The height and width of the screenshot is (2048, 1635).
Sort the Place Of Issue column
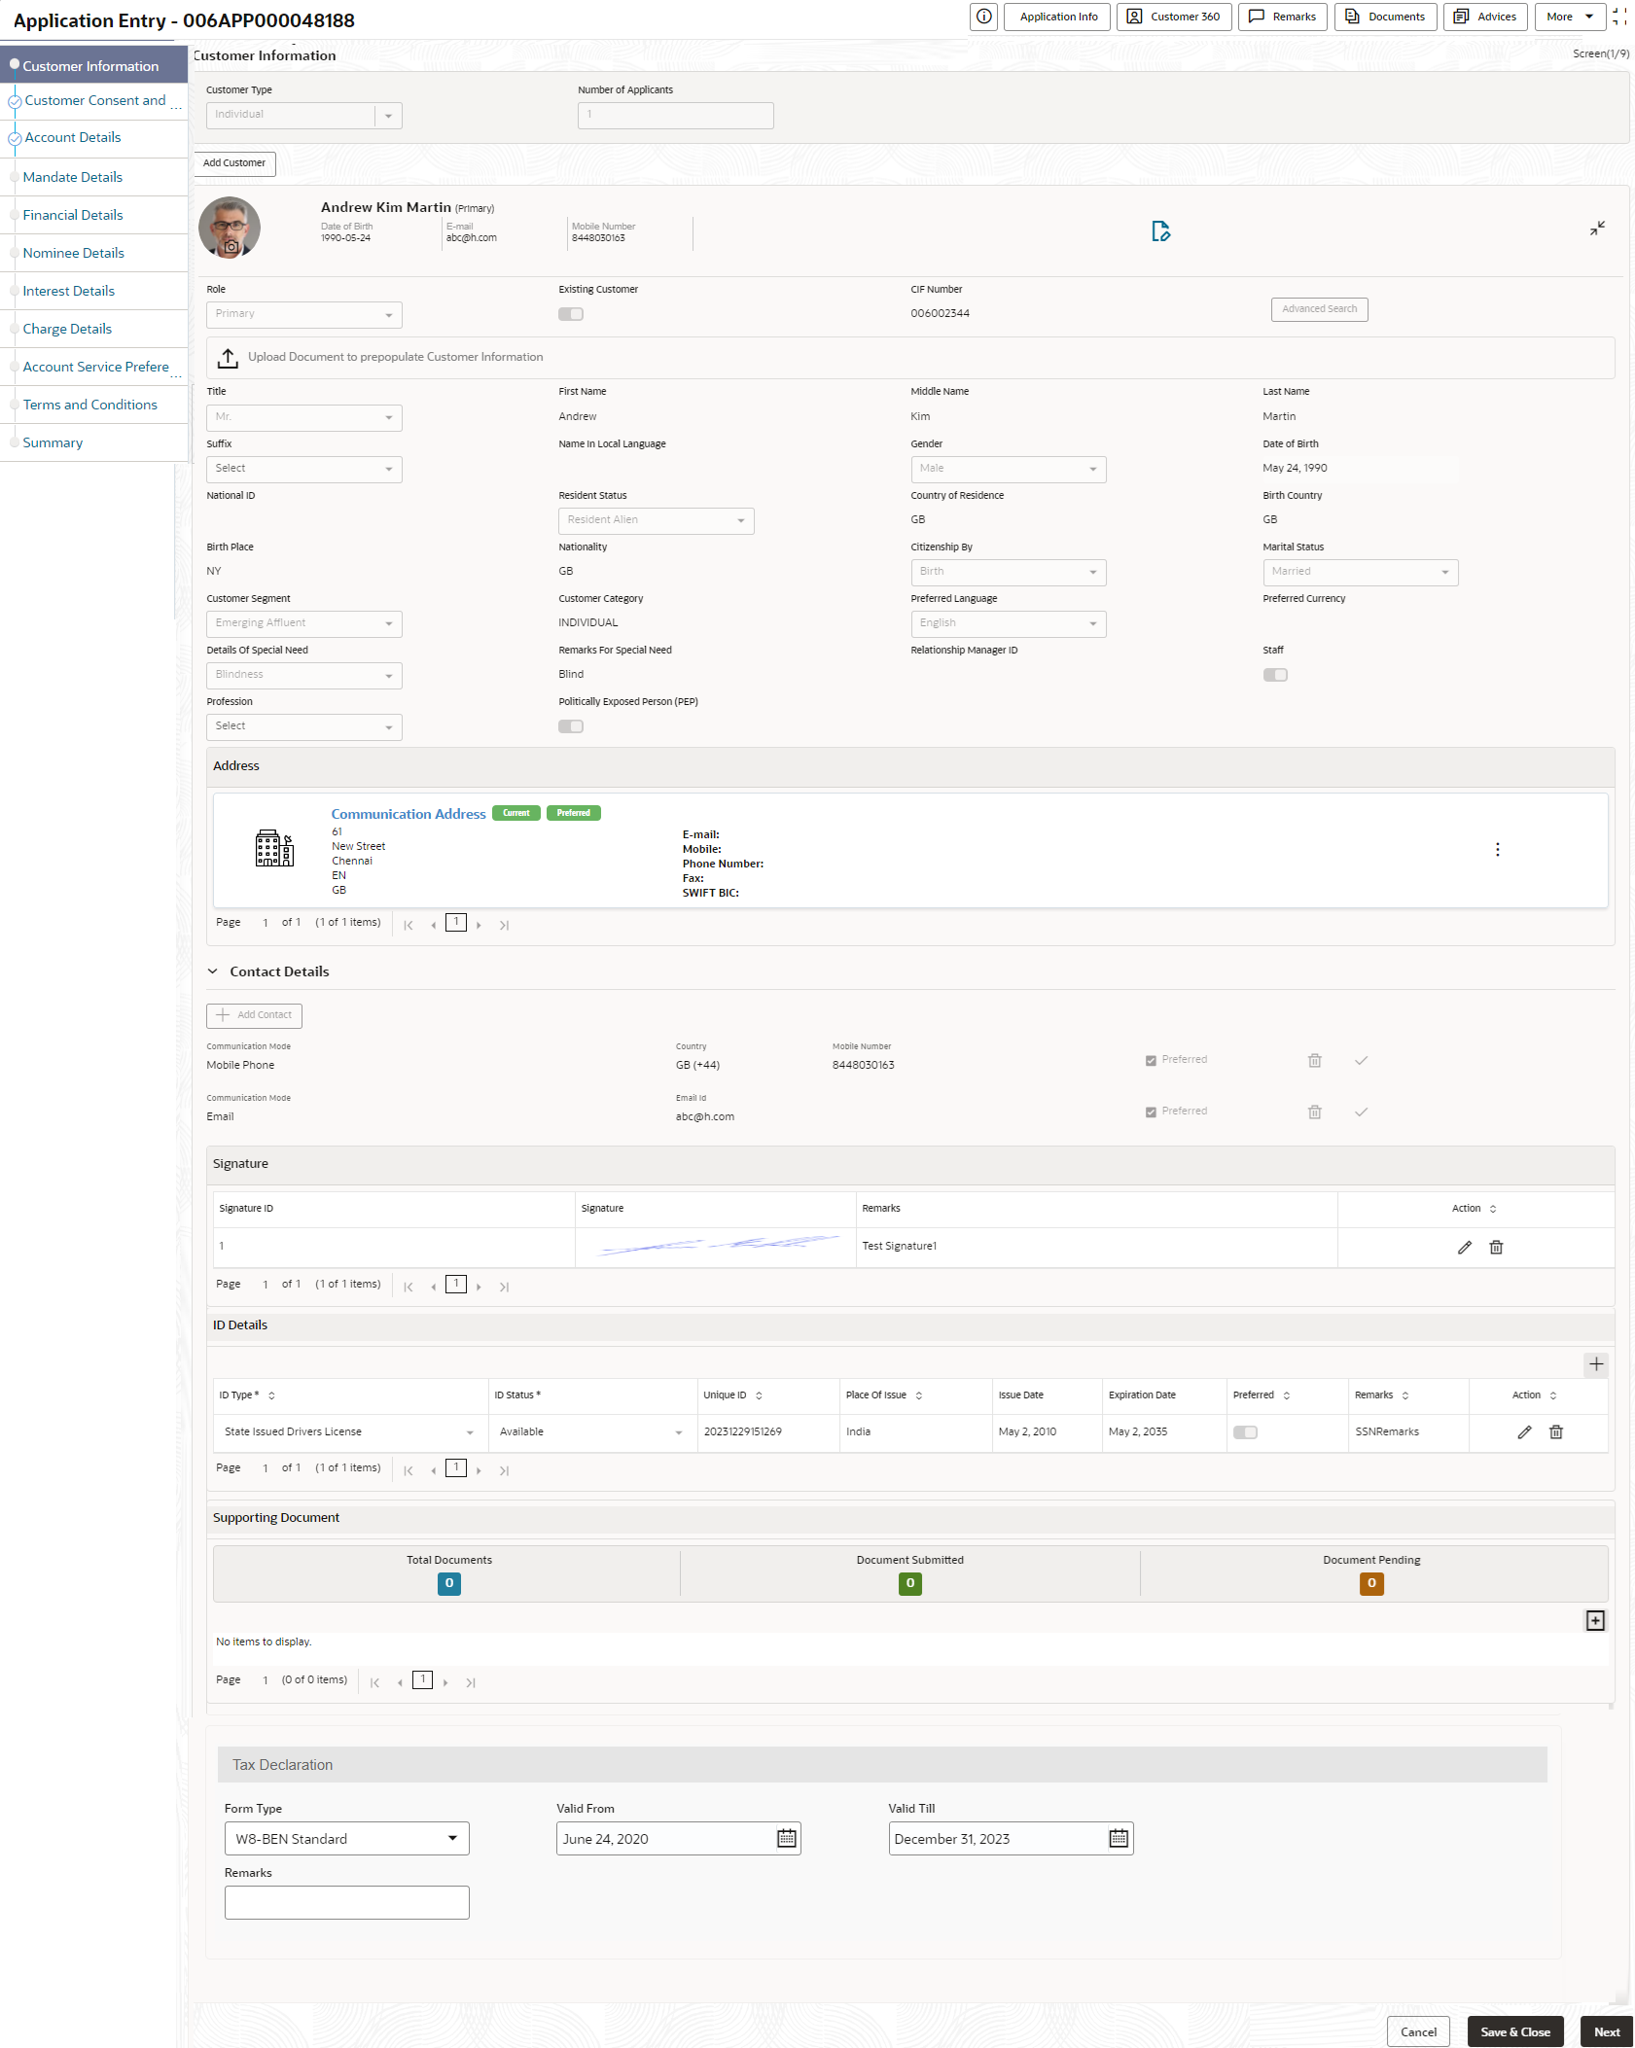point(918,1395)
